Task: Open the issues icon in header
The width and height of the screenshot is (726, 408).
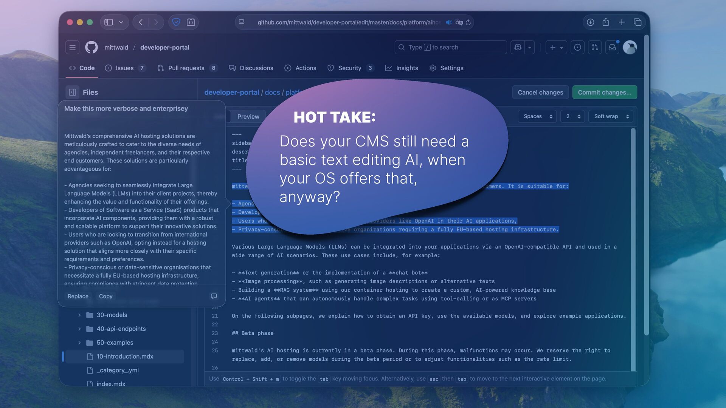Action: (577, 47)
